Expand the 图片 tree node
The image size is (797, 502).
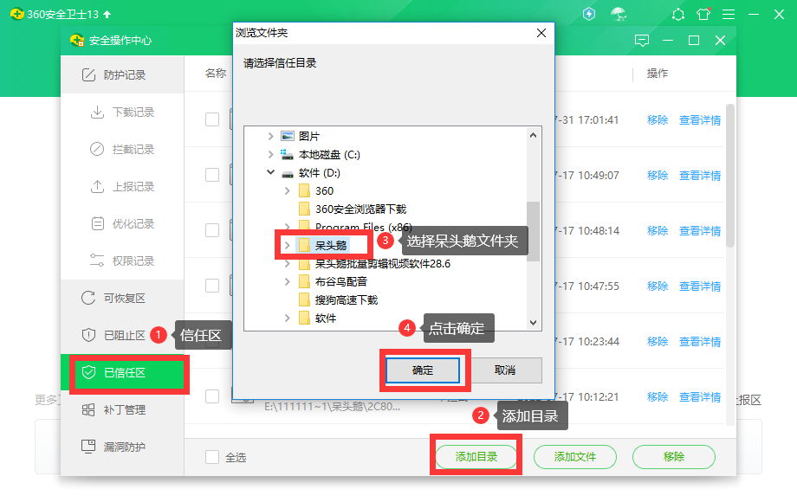tap(270, 136)
